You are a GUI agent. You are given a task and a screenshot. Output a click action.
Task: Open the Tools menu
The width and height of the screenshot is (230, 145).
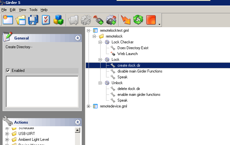pos(33,10)
